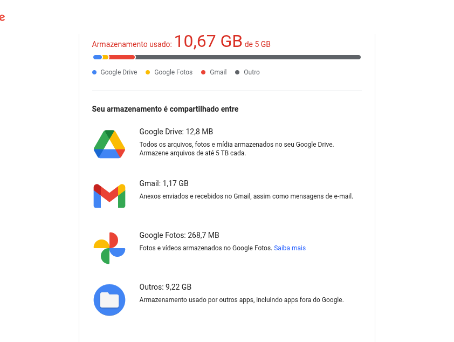Click the Google Drive: 12,8 MB heading

coord(176,132)
